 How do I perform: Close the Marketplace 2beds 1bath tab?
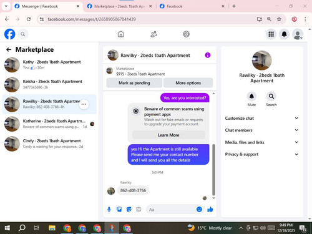(x=150, y=6)
